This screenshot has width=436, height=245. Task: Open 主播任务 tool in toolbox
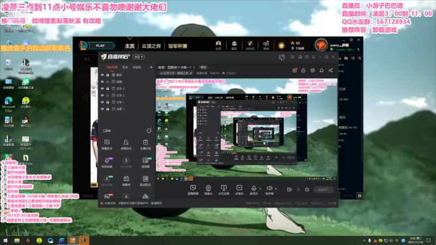[x=145, y=145]
